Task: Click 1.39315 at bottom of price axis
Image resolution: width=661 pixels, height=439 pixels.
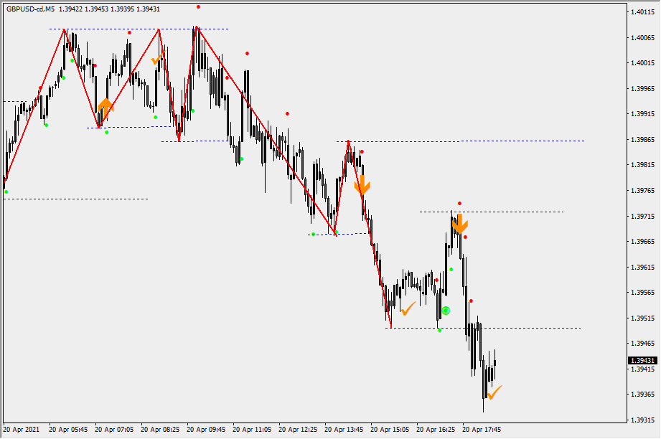Action: tap(643, 420)
